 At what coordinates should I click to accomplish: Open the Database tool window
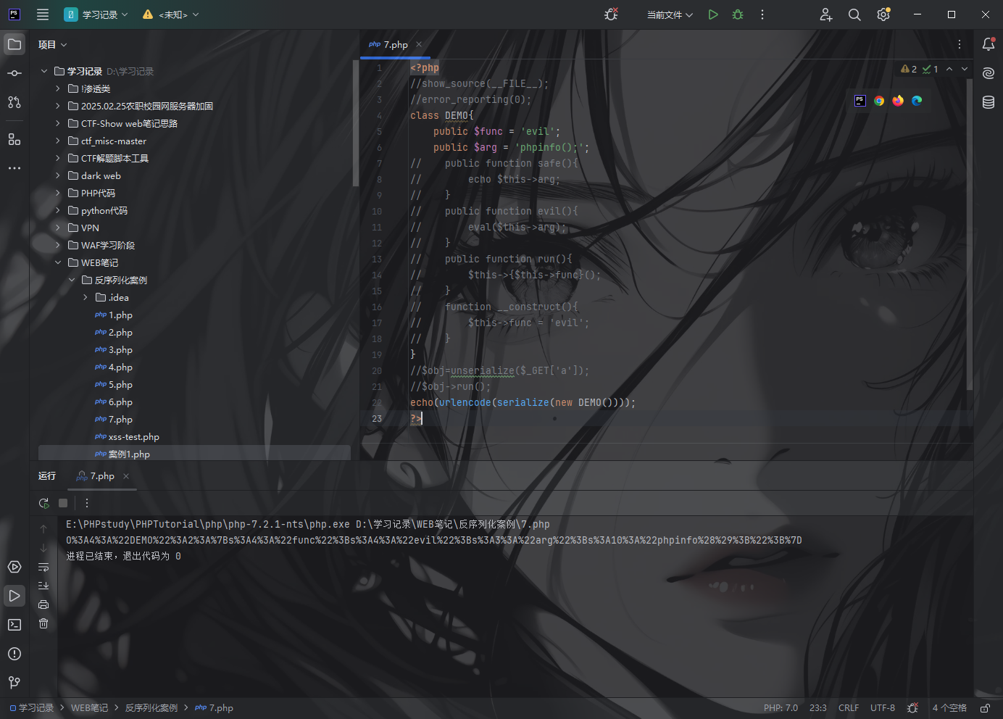tap(989, 102)
